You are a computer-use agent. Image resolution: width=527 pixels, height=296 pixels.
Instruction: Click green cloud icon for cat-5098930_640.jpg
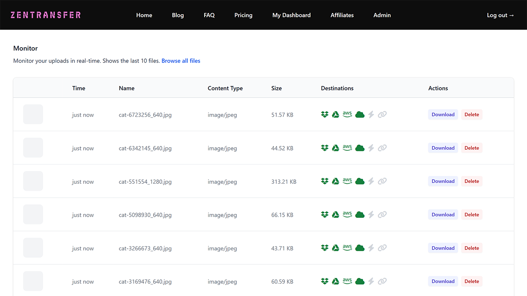click(360, 215)
